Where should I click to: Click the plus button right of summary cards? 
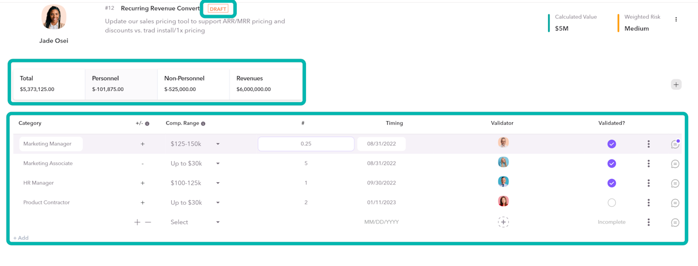[676, 84]
